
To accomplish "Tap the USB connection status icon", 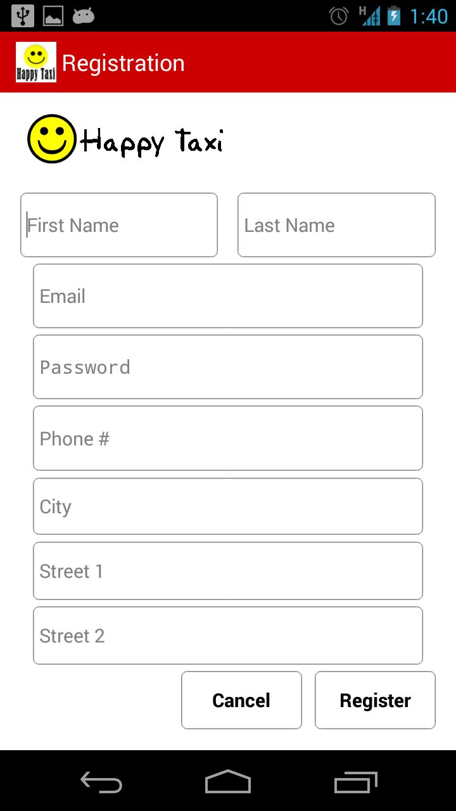I will point(23,16).
